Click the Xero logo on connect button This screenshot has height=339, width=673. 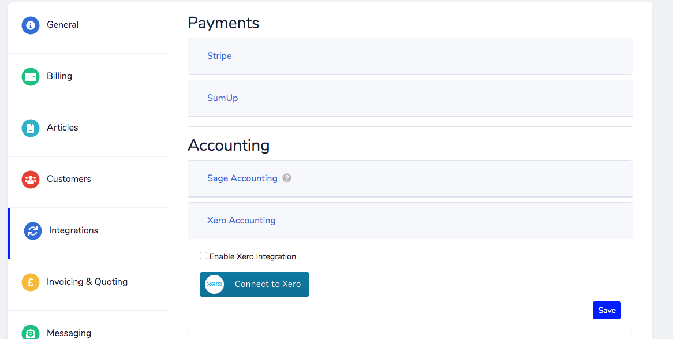214,285
